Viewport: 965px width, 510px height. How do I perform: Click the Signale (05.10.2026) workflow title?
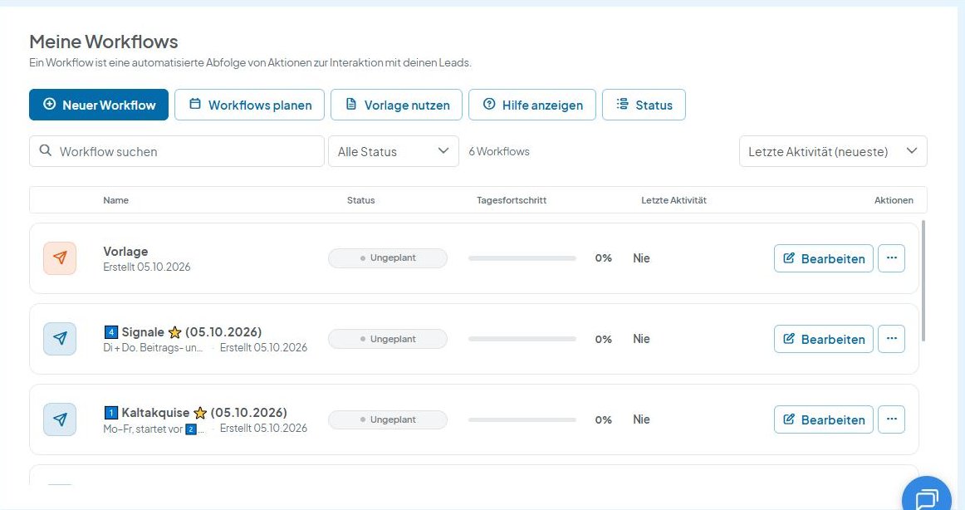pos(183,332)
